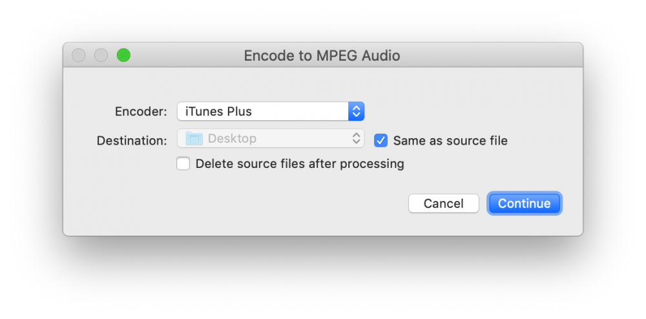Screen dimensions: 646x319
Task: Click the 'Same as source file' label
Action: coord(450,140)
